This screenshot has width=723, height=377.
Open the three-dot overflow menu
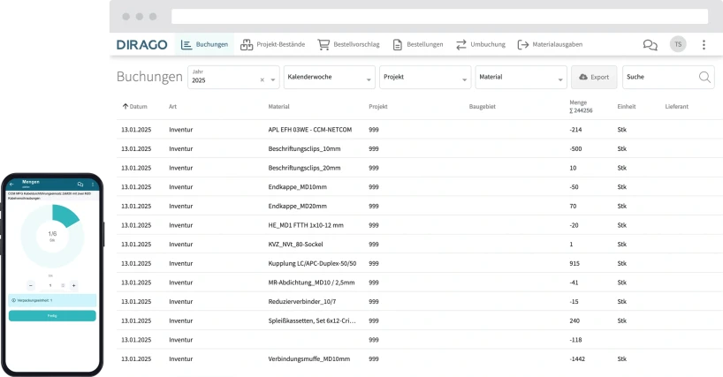(704, 44)
